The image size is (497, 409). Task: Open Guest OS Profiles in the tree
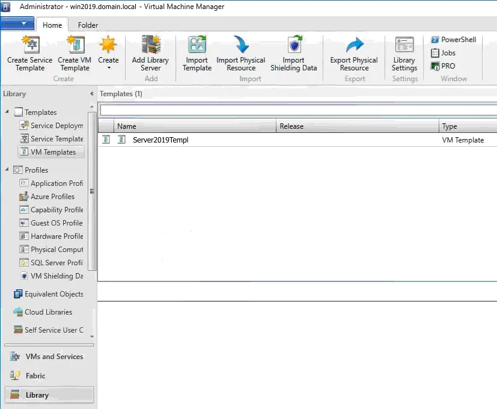[51, 223]
